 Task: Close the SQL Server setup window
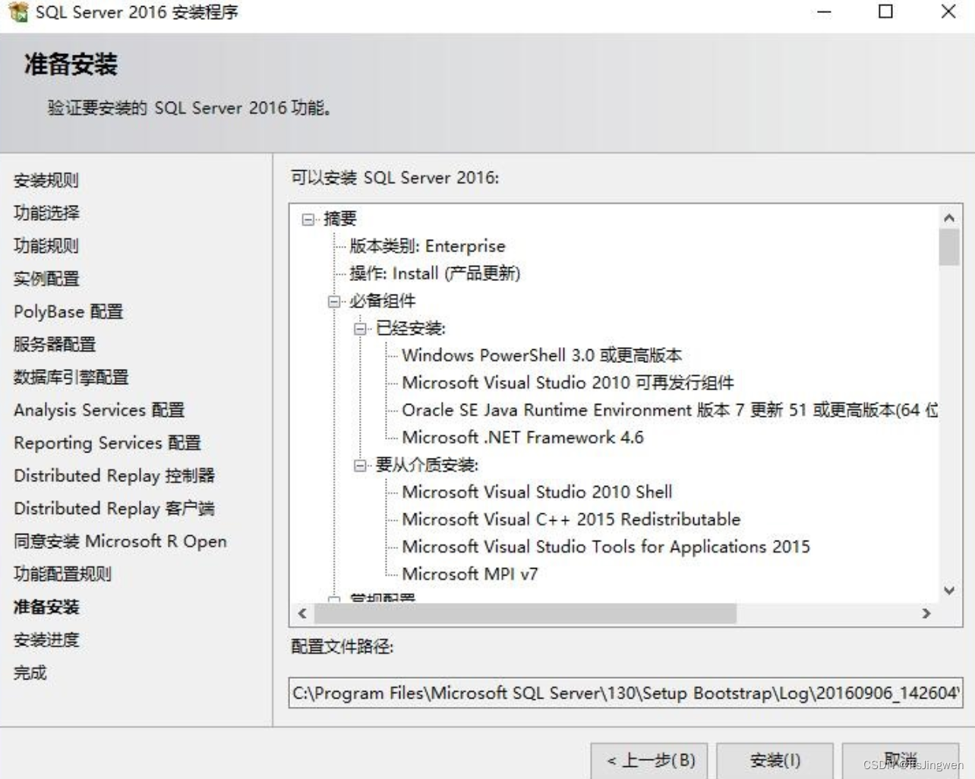(x=948, y=12)
